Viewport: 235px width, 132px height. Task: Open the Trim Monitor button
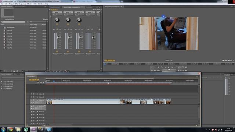pos(186,70)
